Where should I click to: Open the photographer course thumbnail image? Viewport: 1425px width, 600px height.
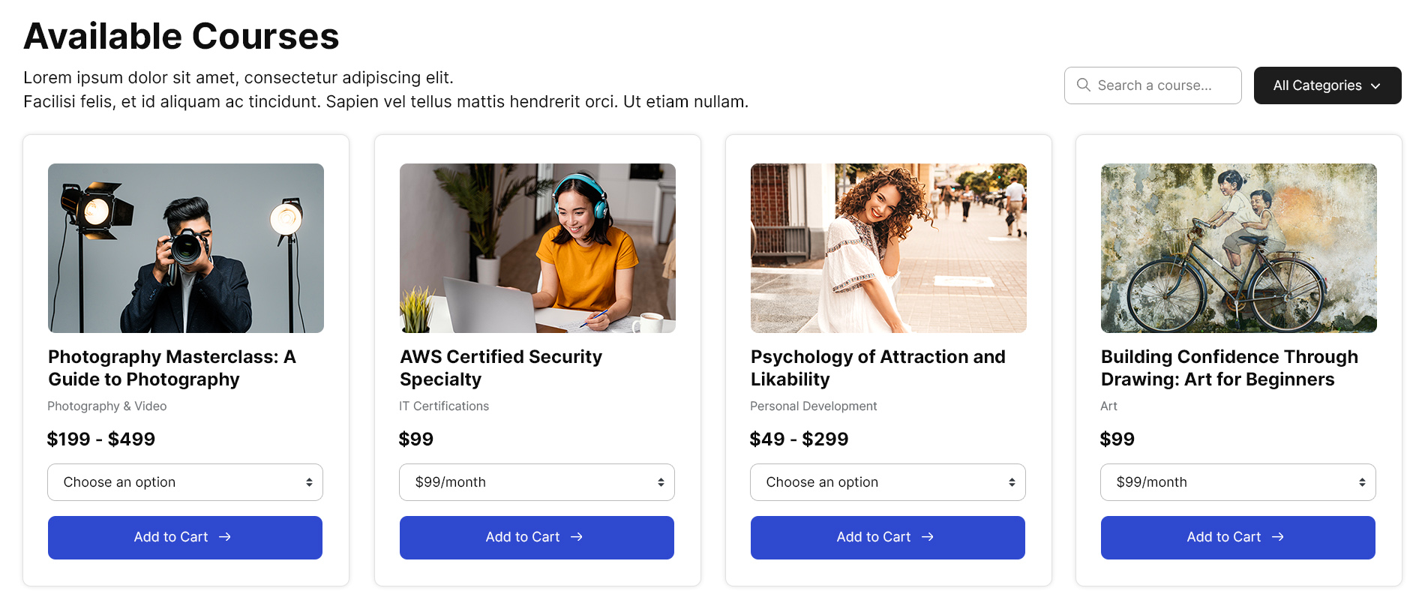pyautogui.click(x=186, y=248)
